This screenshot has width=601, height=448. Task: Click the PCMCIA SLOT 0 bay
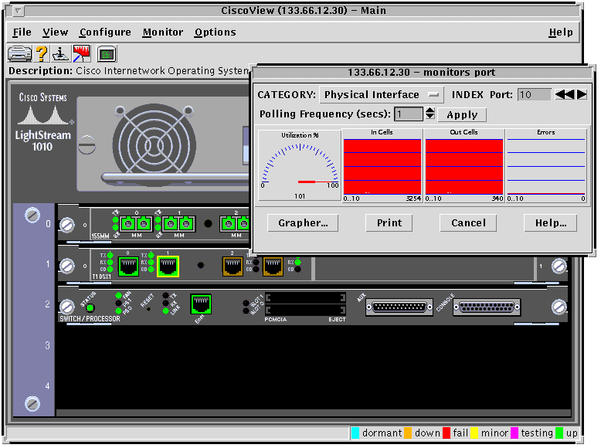[x=305, y=309]
